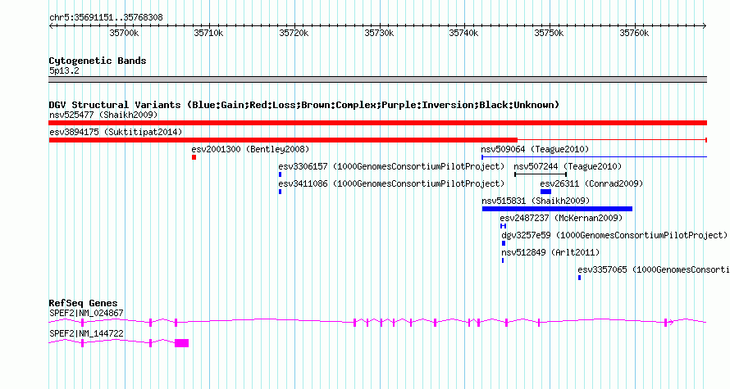Select the gray 5p13.2 cytogenetic band bar
Viewport: 730px width, 389px height.
coord(377,79)
